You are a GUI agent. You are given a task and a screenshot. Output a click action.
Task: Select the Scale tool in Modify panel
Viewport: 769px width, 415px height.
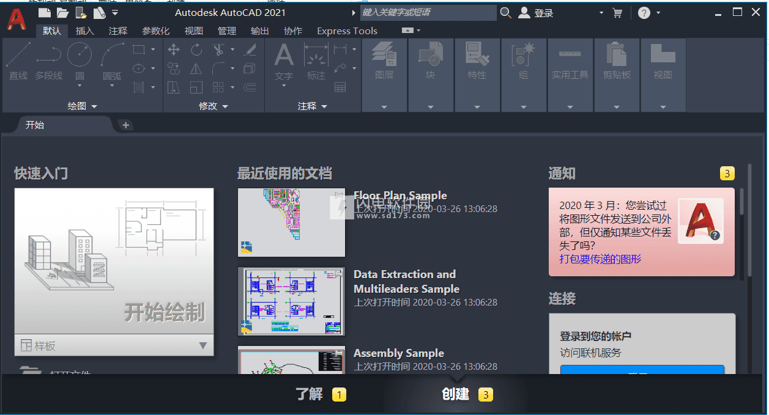(196, 87)
